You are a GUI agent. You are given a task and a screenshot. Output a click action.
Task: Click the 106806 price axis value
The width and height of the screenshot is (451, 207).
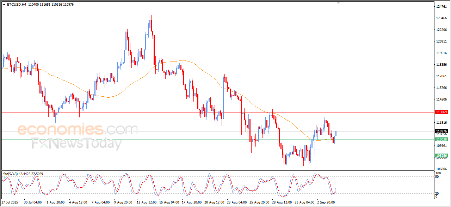click(x=442, y=169)
